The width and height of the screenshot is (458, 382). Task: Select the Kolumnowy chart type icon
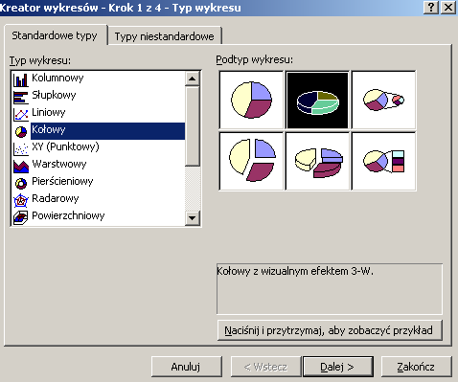pos(21,79)
